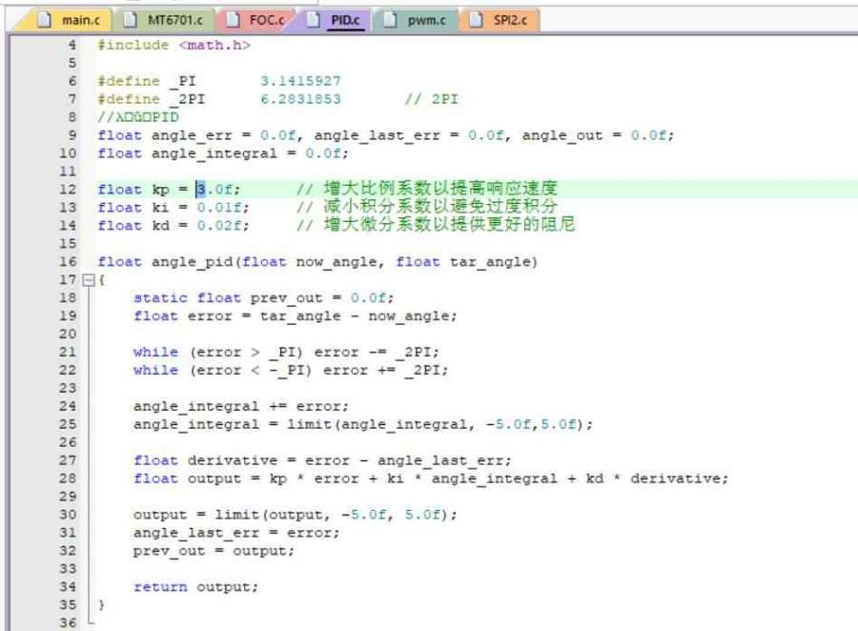Click the angle_pid function name
The height and width of the screenshot is (631, 858).
pos(178,262)
